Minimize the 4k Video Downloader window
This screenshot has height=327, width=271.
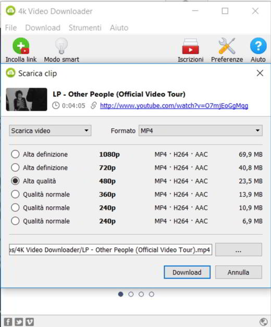(x=195, y=11)
